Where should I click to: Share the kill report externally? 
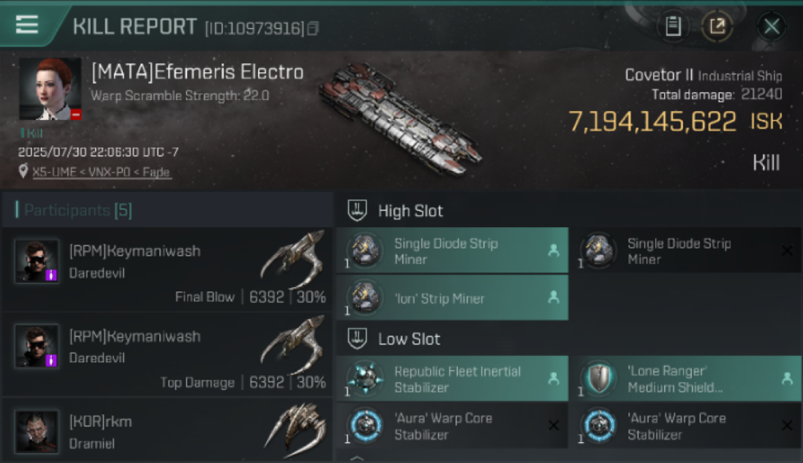pos(717,27)
